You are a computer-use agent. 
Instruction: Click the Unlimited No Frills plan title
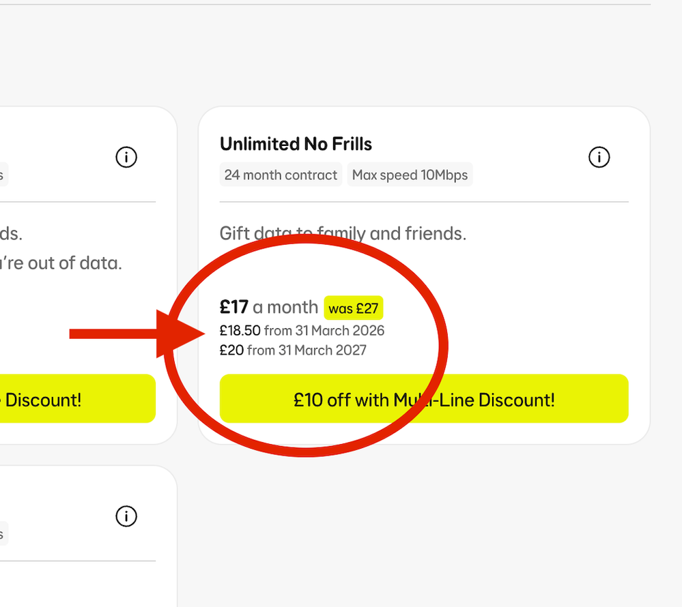click(x=296, y=144)
